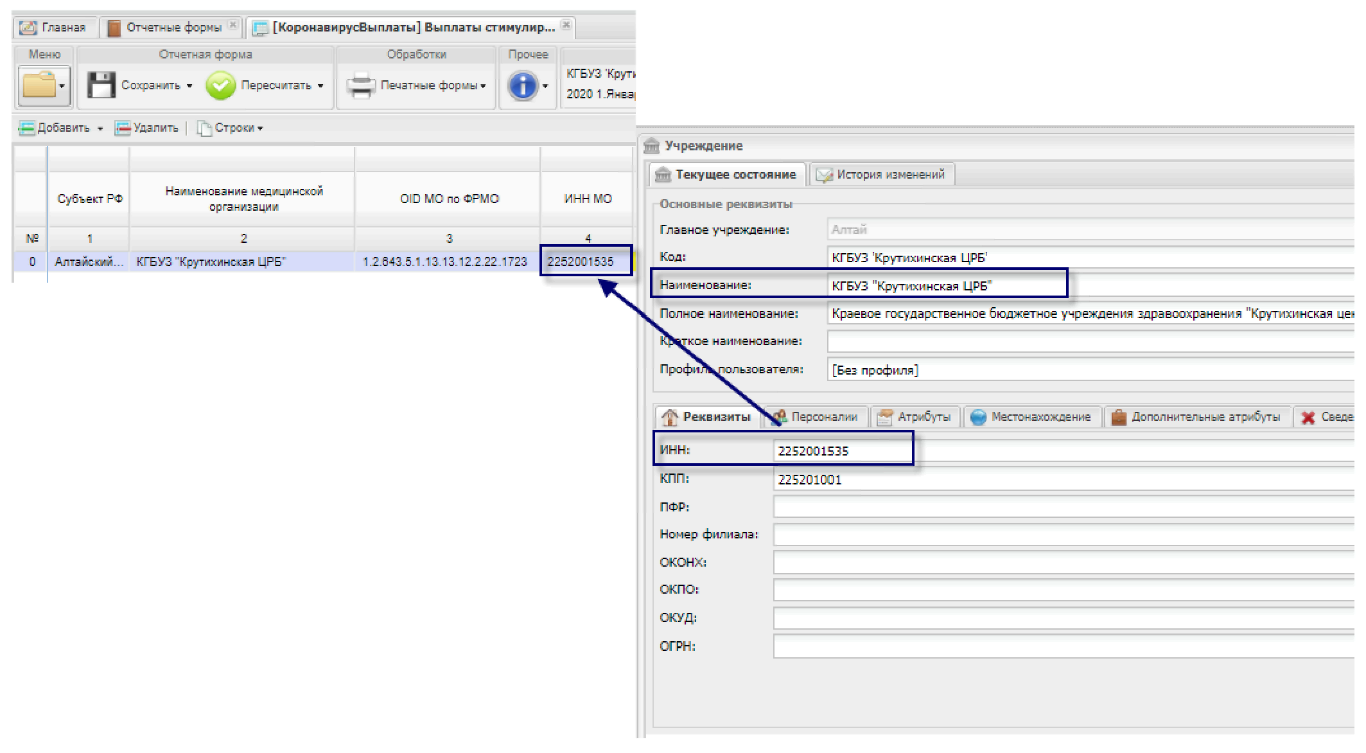
Task: Open the Местонахождение globe tab
Action: 1032,417
